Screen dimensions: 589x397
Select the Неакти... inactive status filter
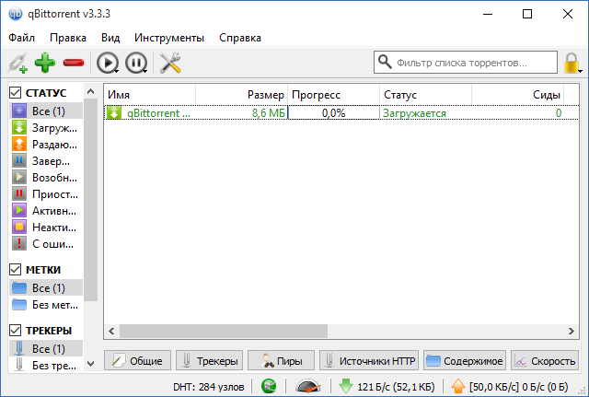(46, 228)
